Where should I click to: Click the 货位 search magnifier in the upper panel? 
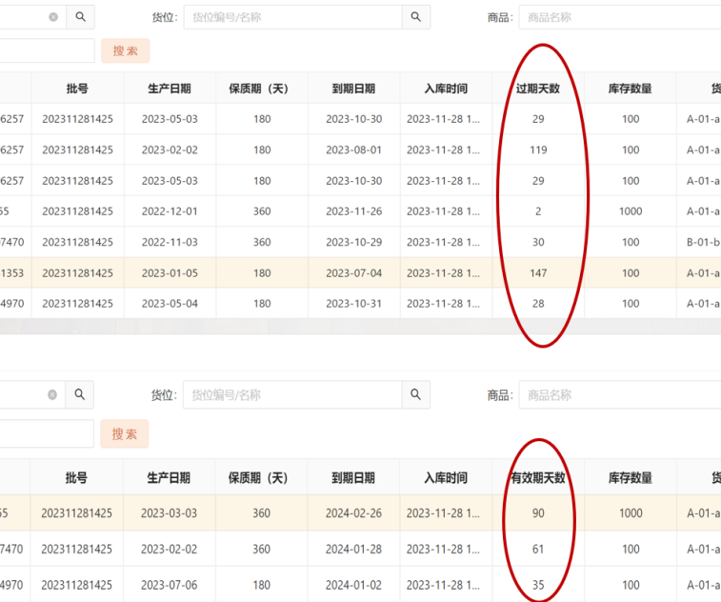(415, 17)
